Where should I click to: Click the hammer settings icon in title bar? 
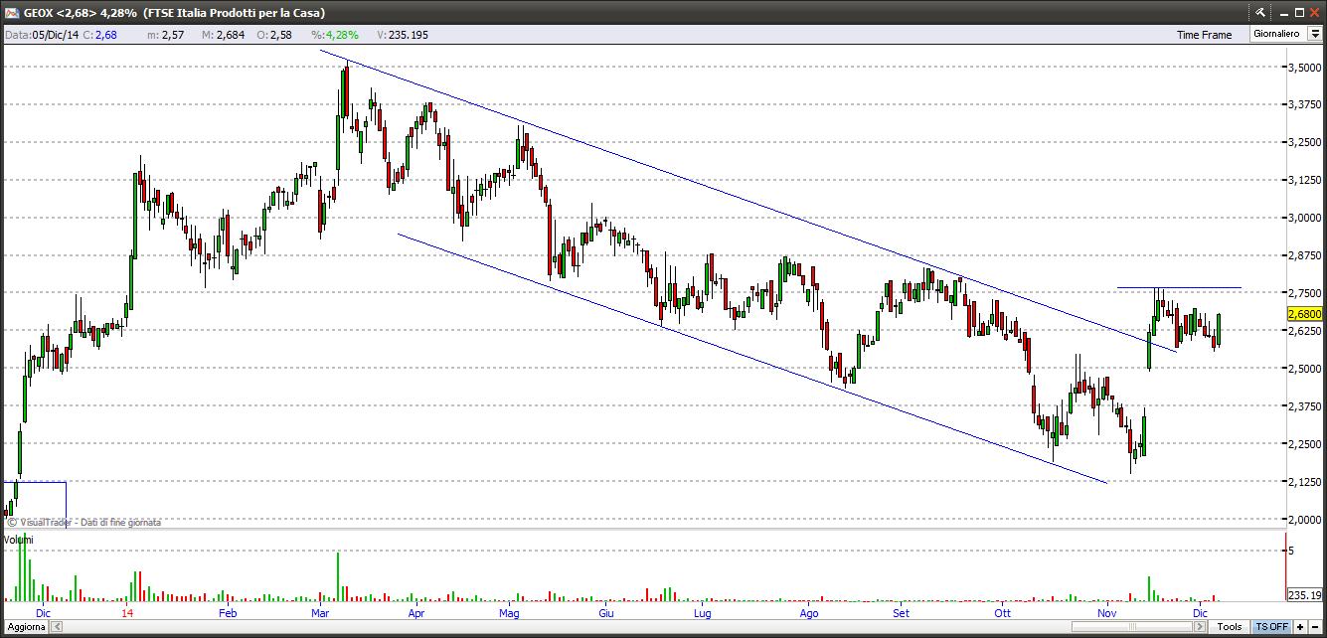pyautogui.click(x=1260, y=12)
